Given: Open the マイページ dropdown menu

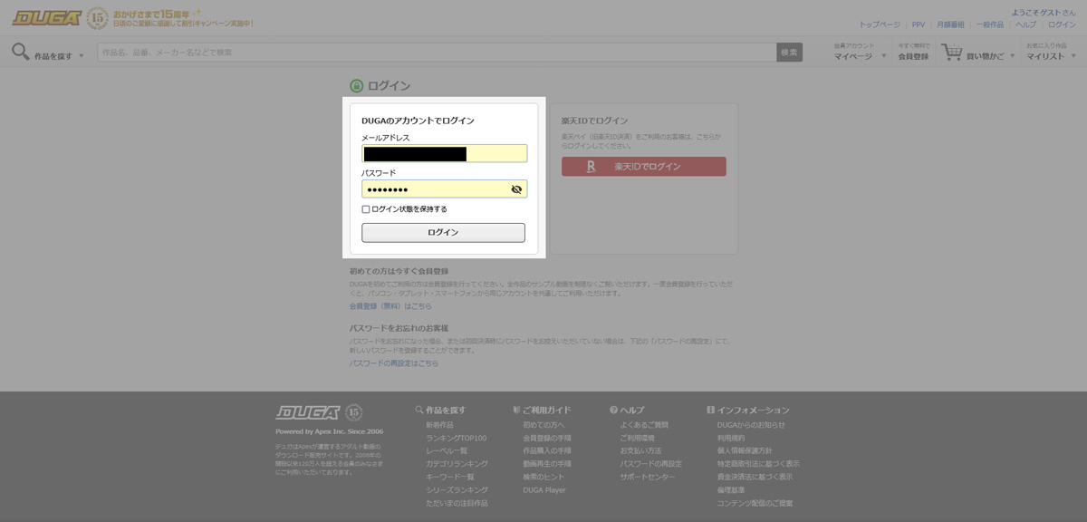Looking at the screenshot, I should click(860, 56).
